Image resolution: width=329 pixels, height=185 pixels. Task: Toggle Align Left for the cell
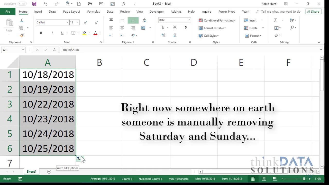tap(111, 28)
